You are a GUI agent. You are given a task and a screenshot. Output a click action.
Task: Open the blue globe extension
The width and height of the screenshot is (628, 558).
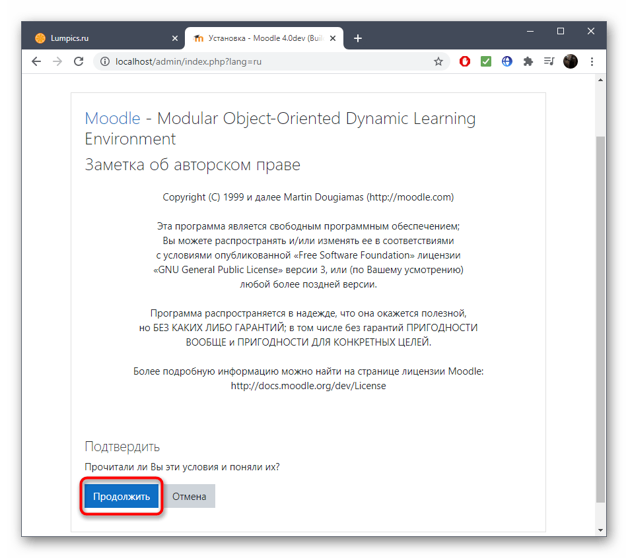[x=507, y=61]
